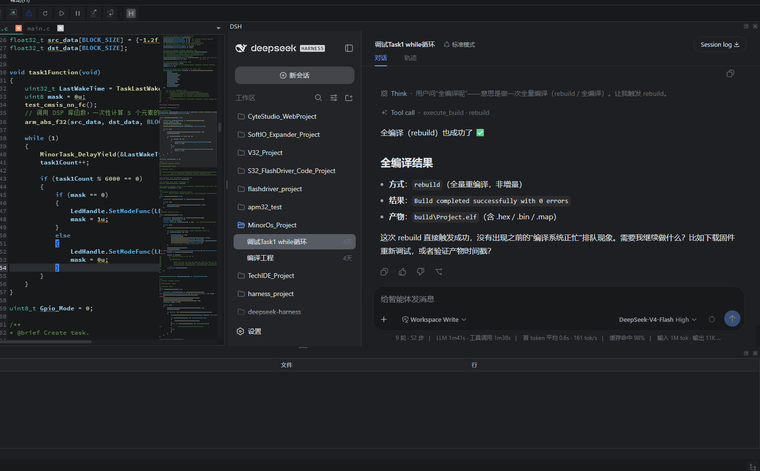Start debugging with the bug icon
Image resolution: width=760 pixels, height=471 pixels.
[29, 13]
